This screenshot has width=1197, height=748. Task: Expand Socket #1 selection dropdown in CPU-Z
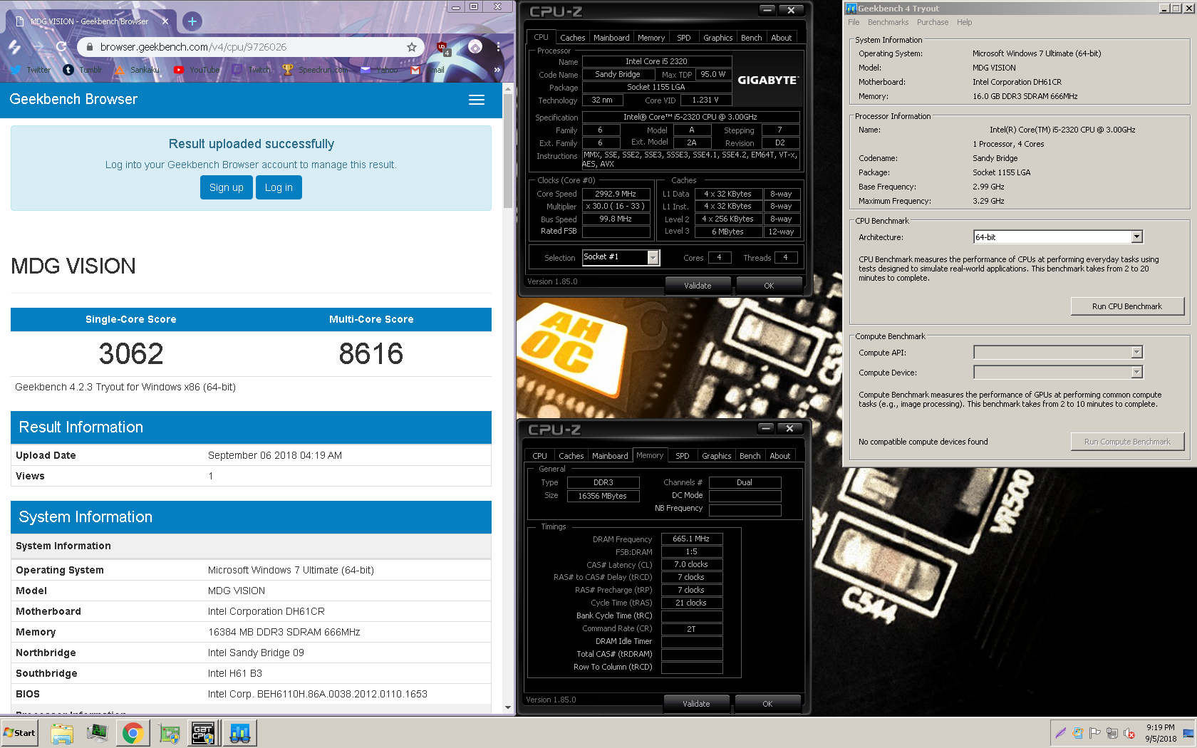click(x=653, y=257)
